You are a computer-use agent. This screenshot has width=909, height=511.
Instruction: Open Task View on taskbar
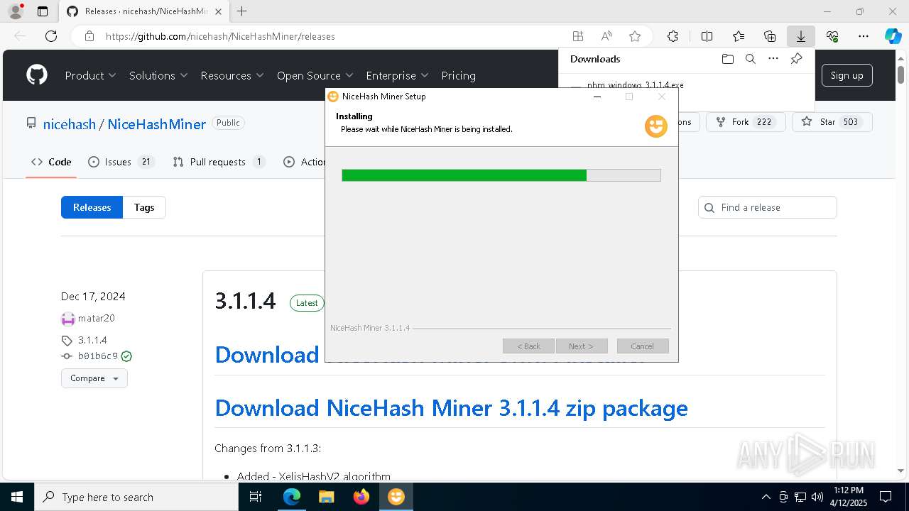256,497
